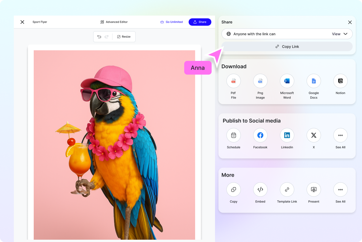Click the Go Unlimited link

(x=171, y=22)
